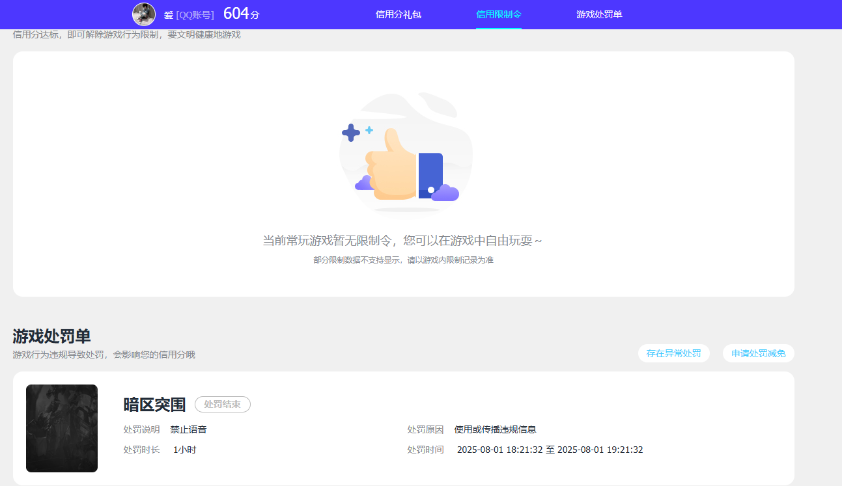This screenshot has width=842, height=486.
Task: Click the 当前常玩游戏暂无限制令 message
Action: 402,241
